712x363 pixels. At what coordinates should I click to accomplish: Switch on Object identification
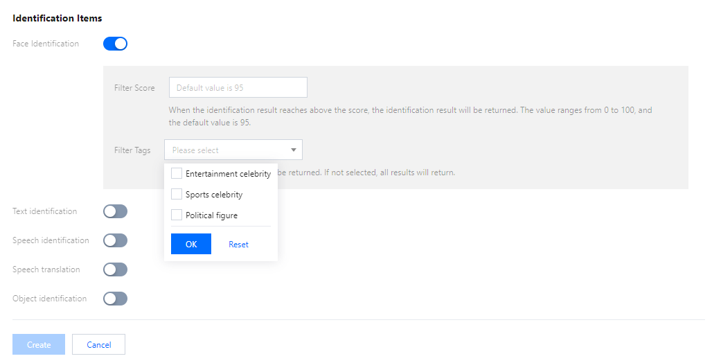coord(116,299)
